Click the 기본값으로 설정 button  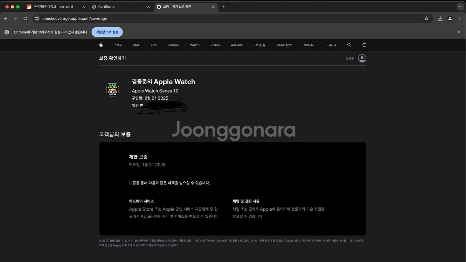tap(107, 32)
